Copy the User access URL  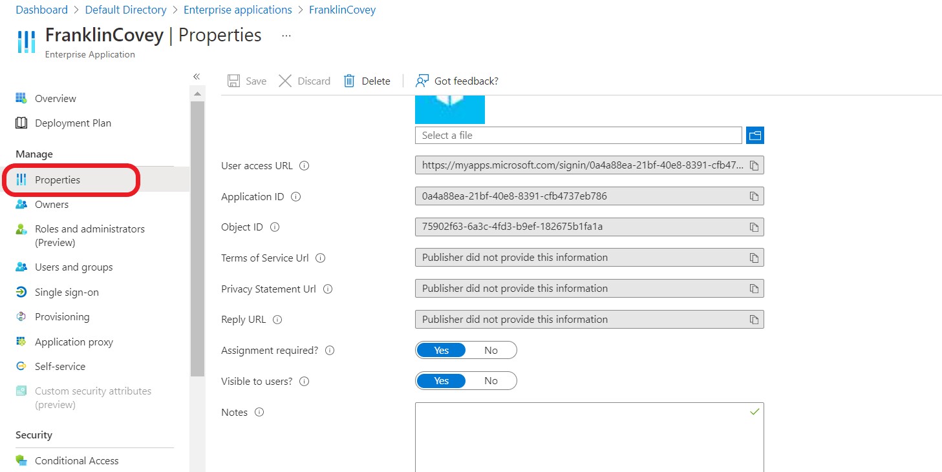754,165
